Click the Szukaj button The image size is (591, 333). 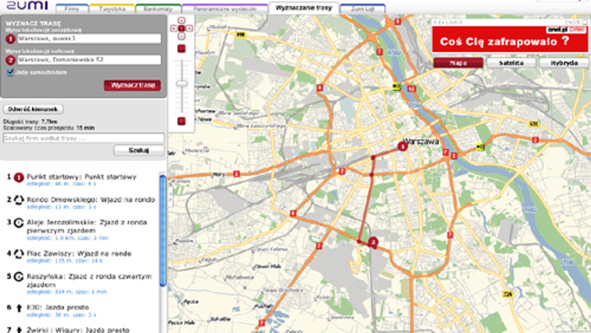click(x=139, y=150)
